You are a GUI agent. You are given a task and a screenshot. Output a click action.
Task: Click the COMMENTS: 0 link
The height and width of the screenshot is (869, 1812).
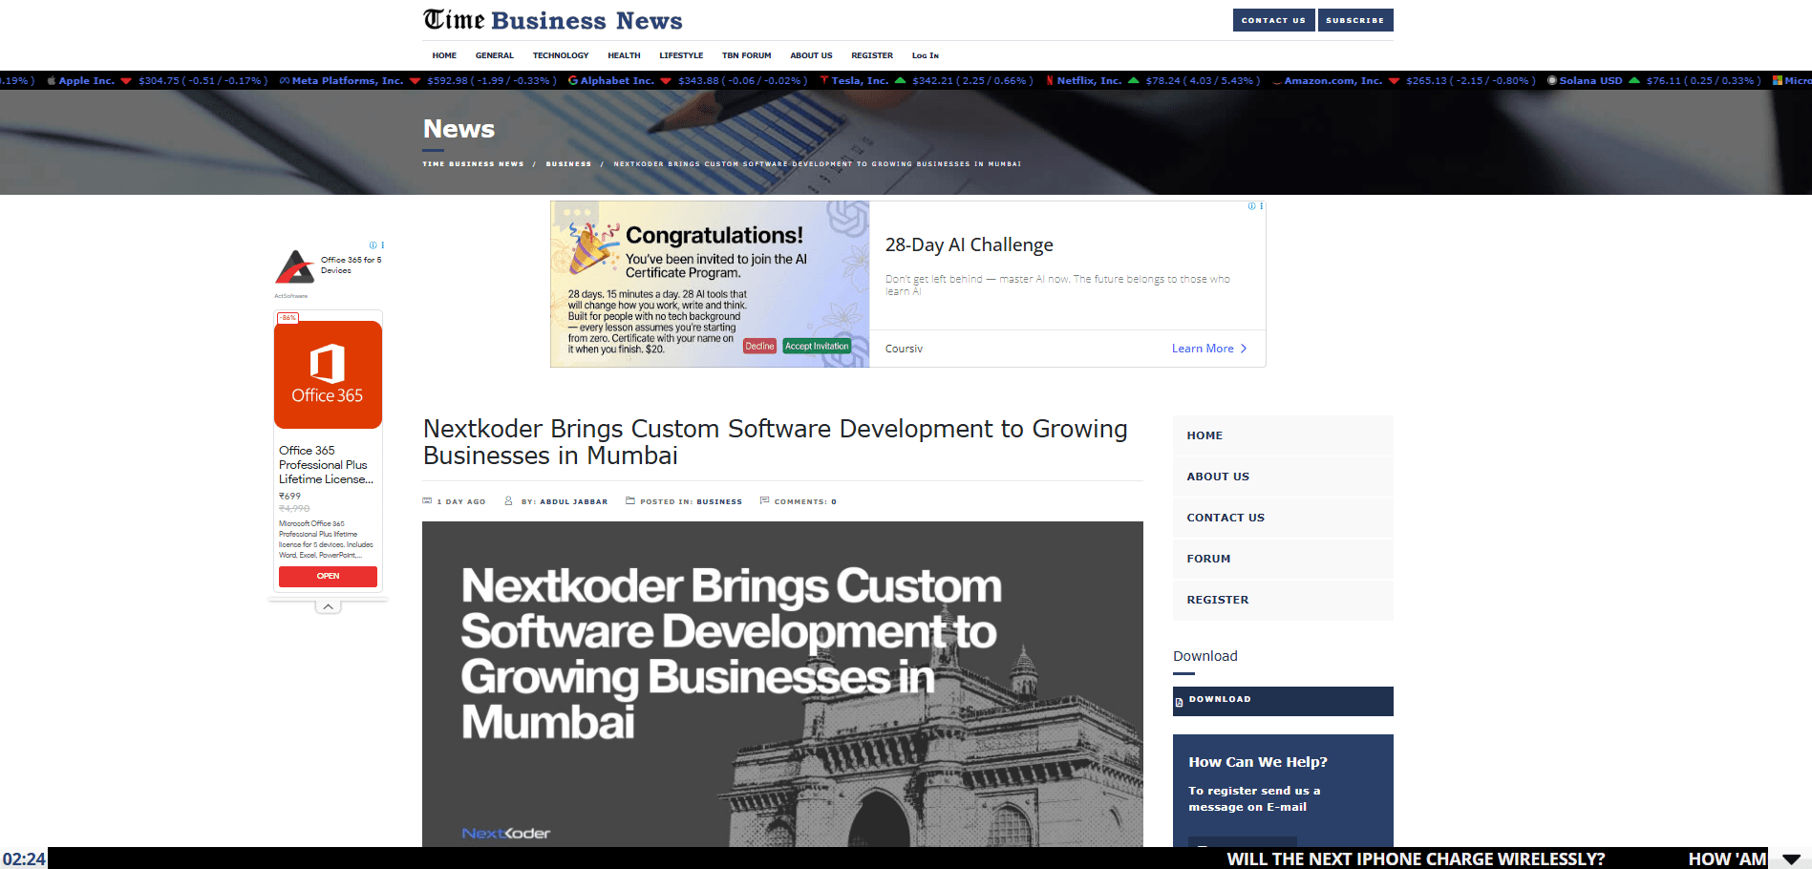[805, 501]
